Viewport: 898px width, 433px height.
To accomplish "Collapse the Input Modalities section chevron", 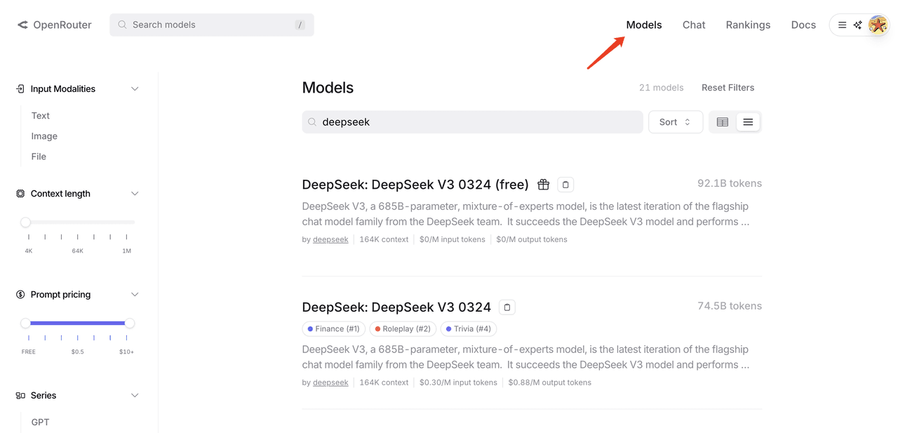I will click(135, 89).
